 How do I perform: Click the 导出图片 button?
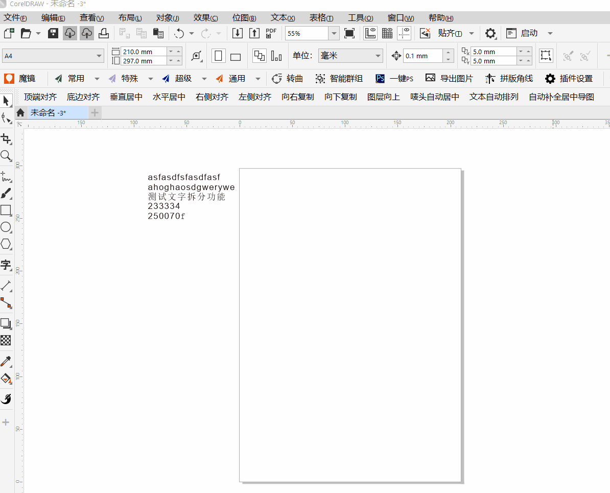(449, 79)
